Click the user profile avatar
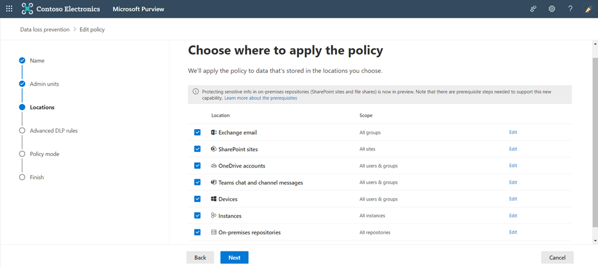The height and width of the screenshot is (268, 598). tap(589, 9)
